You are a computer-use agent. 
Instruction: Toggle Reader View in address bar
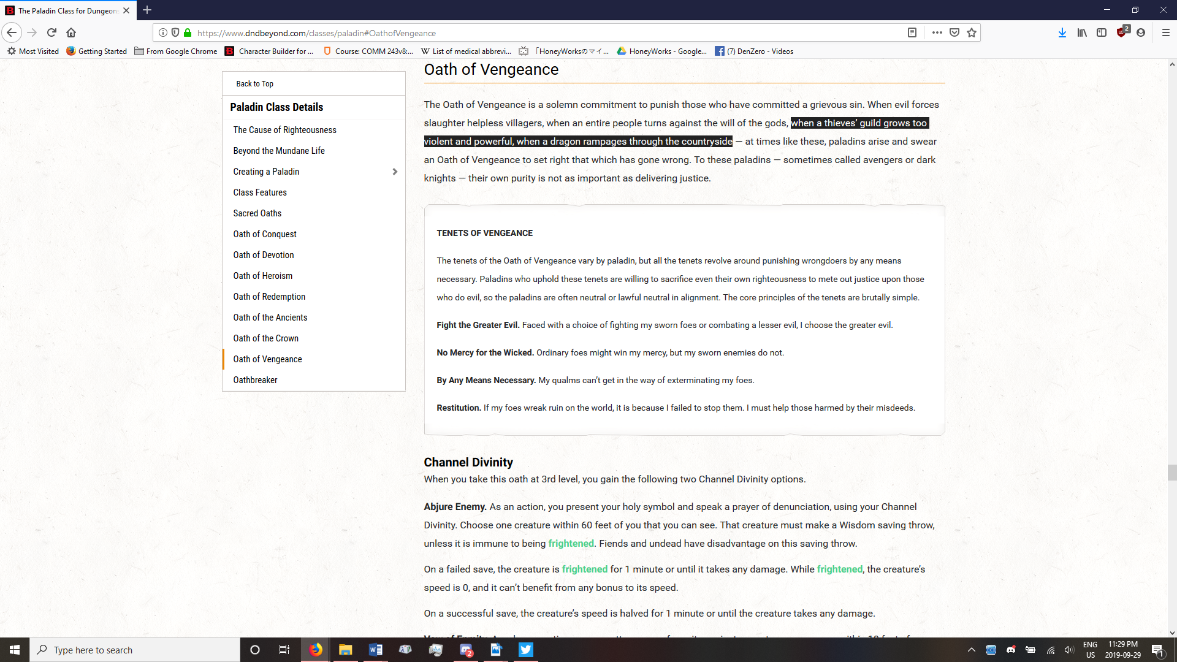click(912, 32)
